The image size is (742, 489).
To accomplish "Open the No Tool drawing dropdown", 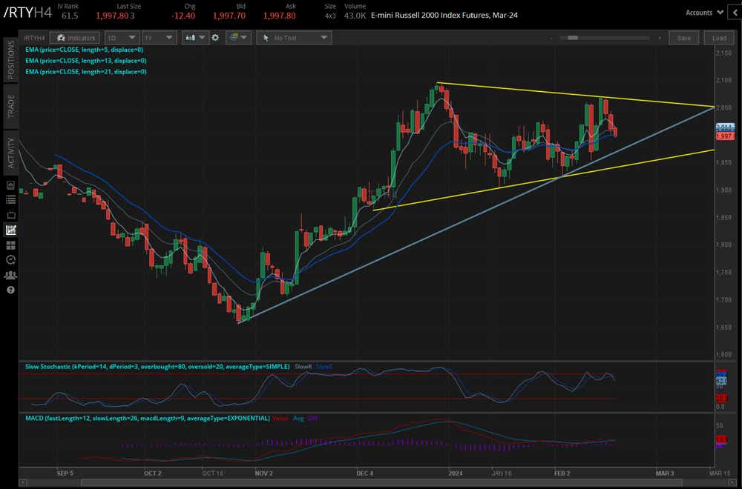I will [x=293, y=38].
